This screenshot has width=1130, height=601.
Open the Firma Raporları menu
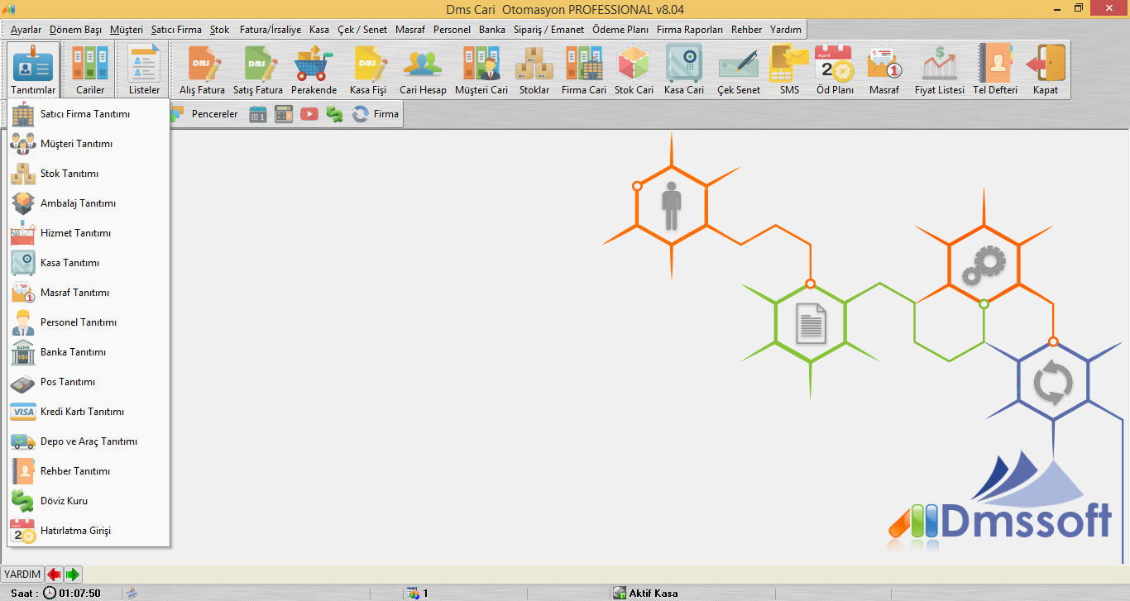click(689, 30)
